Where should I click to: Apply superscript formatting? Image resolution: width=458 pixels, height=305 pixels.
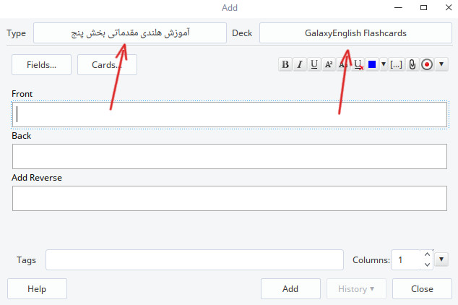click(x=329, y=64)
